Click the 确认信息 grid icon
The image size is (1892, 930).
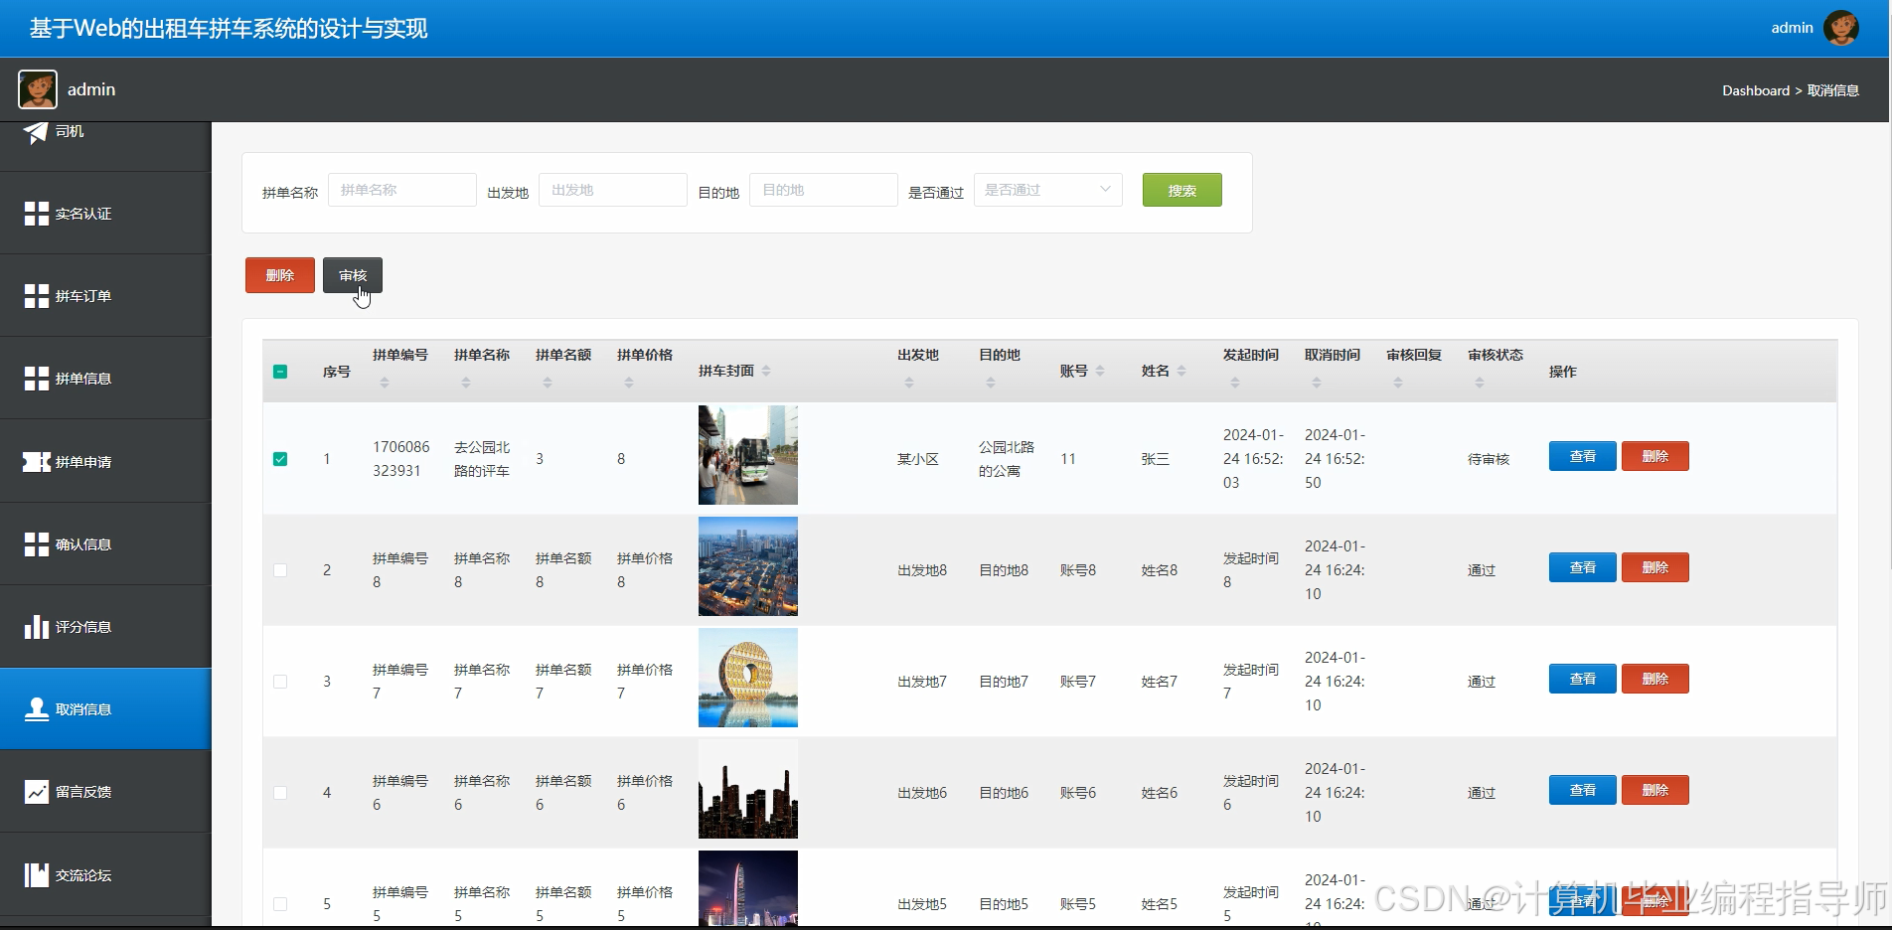36,544
